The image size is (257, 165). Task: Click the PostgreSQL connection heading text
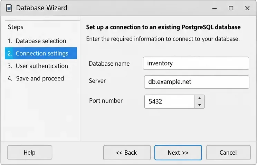163,27
